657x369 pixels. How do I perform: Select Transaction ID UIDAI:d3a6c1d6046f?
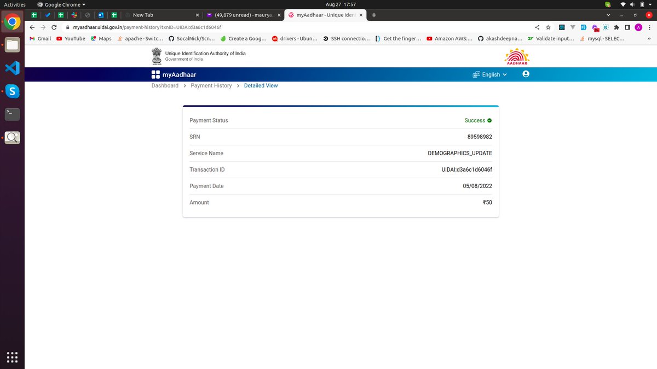466,169
